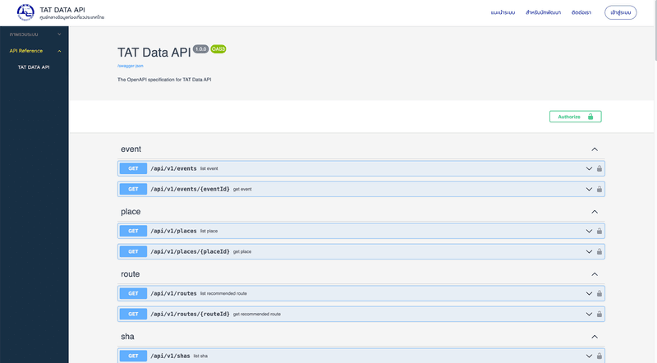Collapse the route section chevron
The image size is (657, 363).
(595, 274)
